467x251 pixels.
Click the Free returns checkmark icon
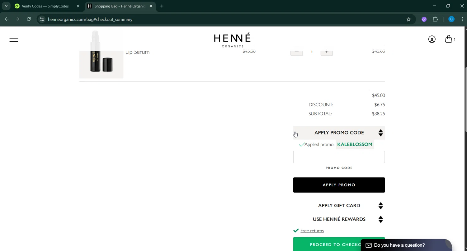[296, 230]
